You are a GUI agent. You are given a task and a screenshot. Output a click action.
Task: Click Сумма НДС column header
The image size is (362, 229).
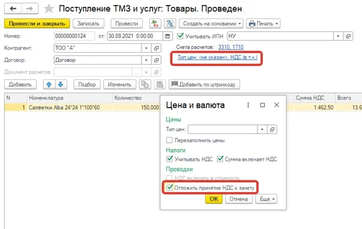click(314, 98)
